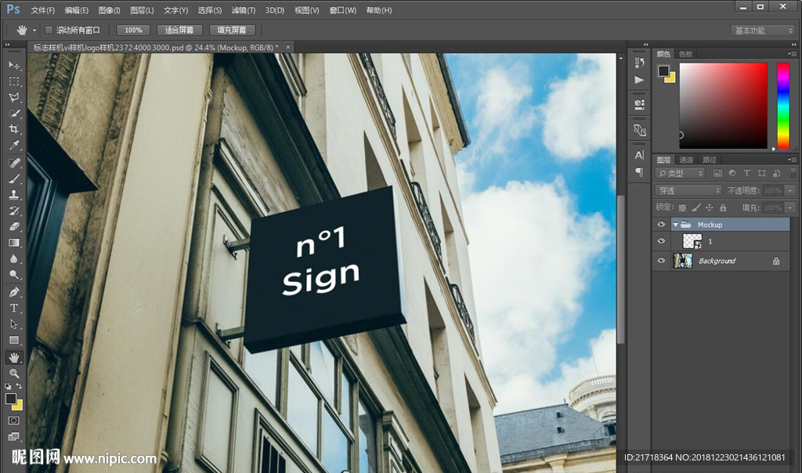This screenshot has width=802, height=473.
Task: Enable the scroll all windows checkbox
Action: click(49, 30)
